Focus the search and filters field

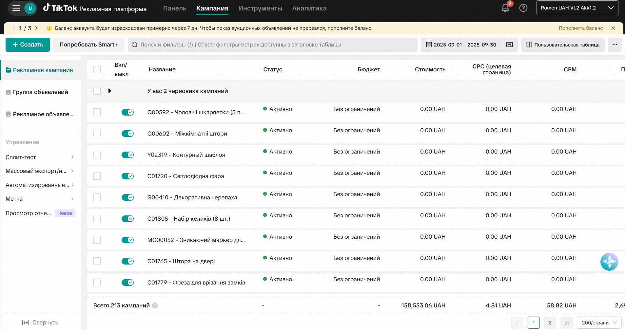click(274, 45)
